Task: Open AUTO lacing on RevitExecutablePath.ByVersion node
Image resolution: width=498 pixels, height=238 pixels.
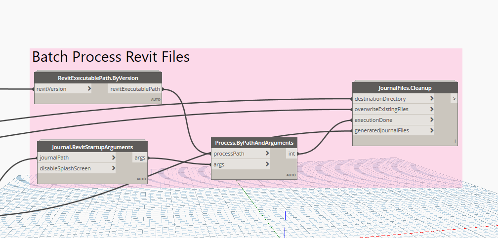Action: pos(156,99)
